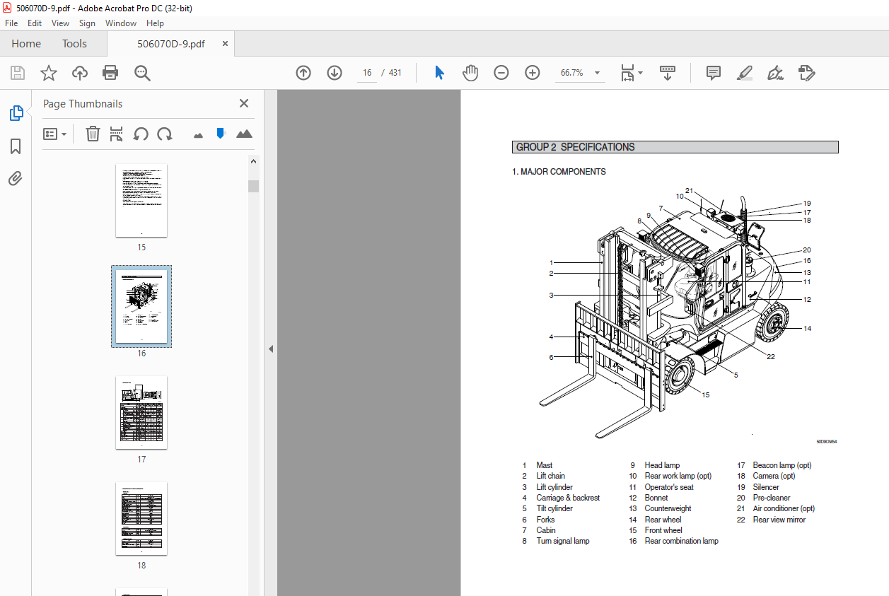Zoom in with the plus circle
Viewport: 889px width, 596px height.
tap(533, 73)
